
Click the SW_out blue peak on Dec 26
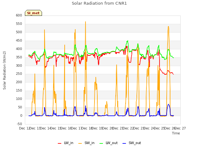point(169,104)
